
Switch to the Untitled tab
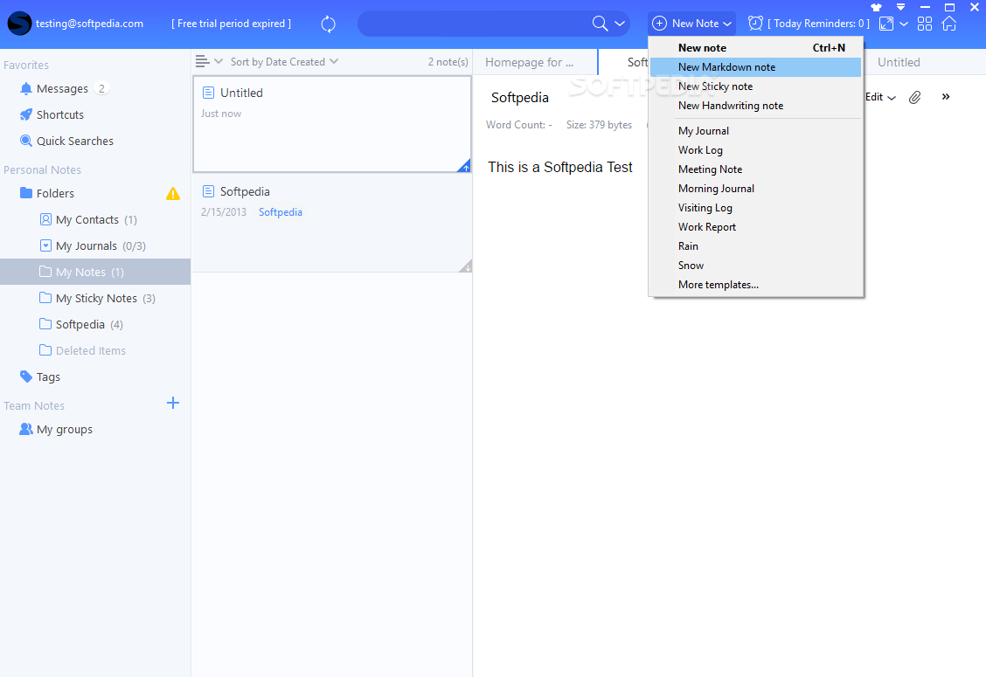pyautogui.click(x=899, y=62)
